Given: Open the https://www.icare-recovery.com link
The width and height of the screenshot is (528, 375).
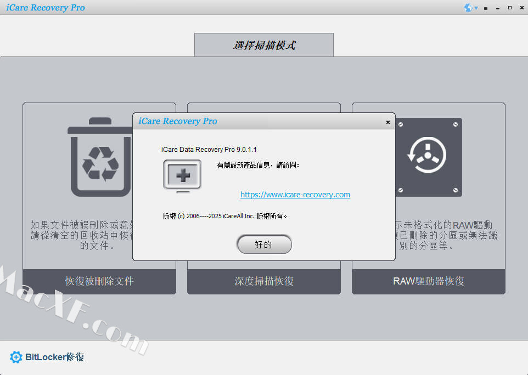Looking at the screenshot, I should (295, 195).
